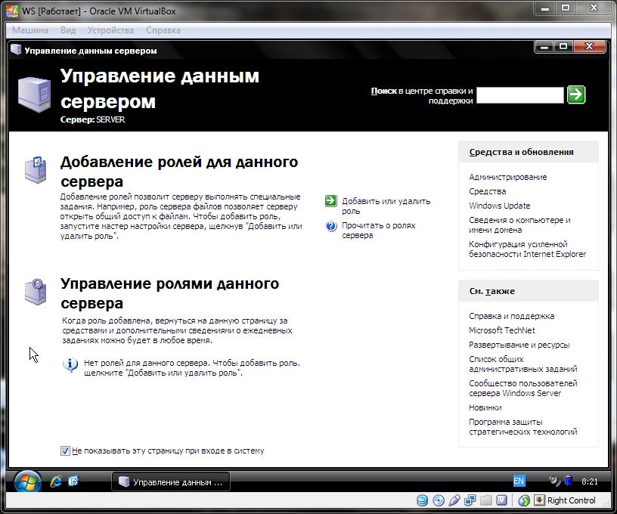The image size is (617, 514).
Task: Click the gear server icon next to Управление ролями
Action: 36,292
